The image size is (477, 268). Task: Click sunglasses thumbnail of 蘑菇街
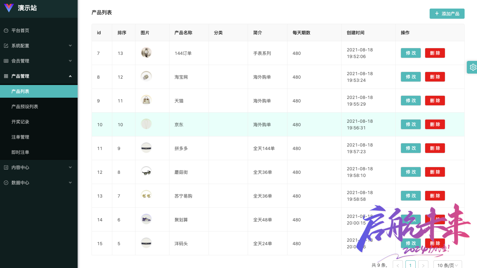click(146, 171)
